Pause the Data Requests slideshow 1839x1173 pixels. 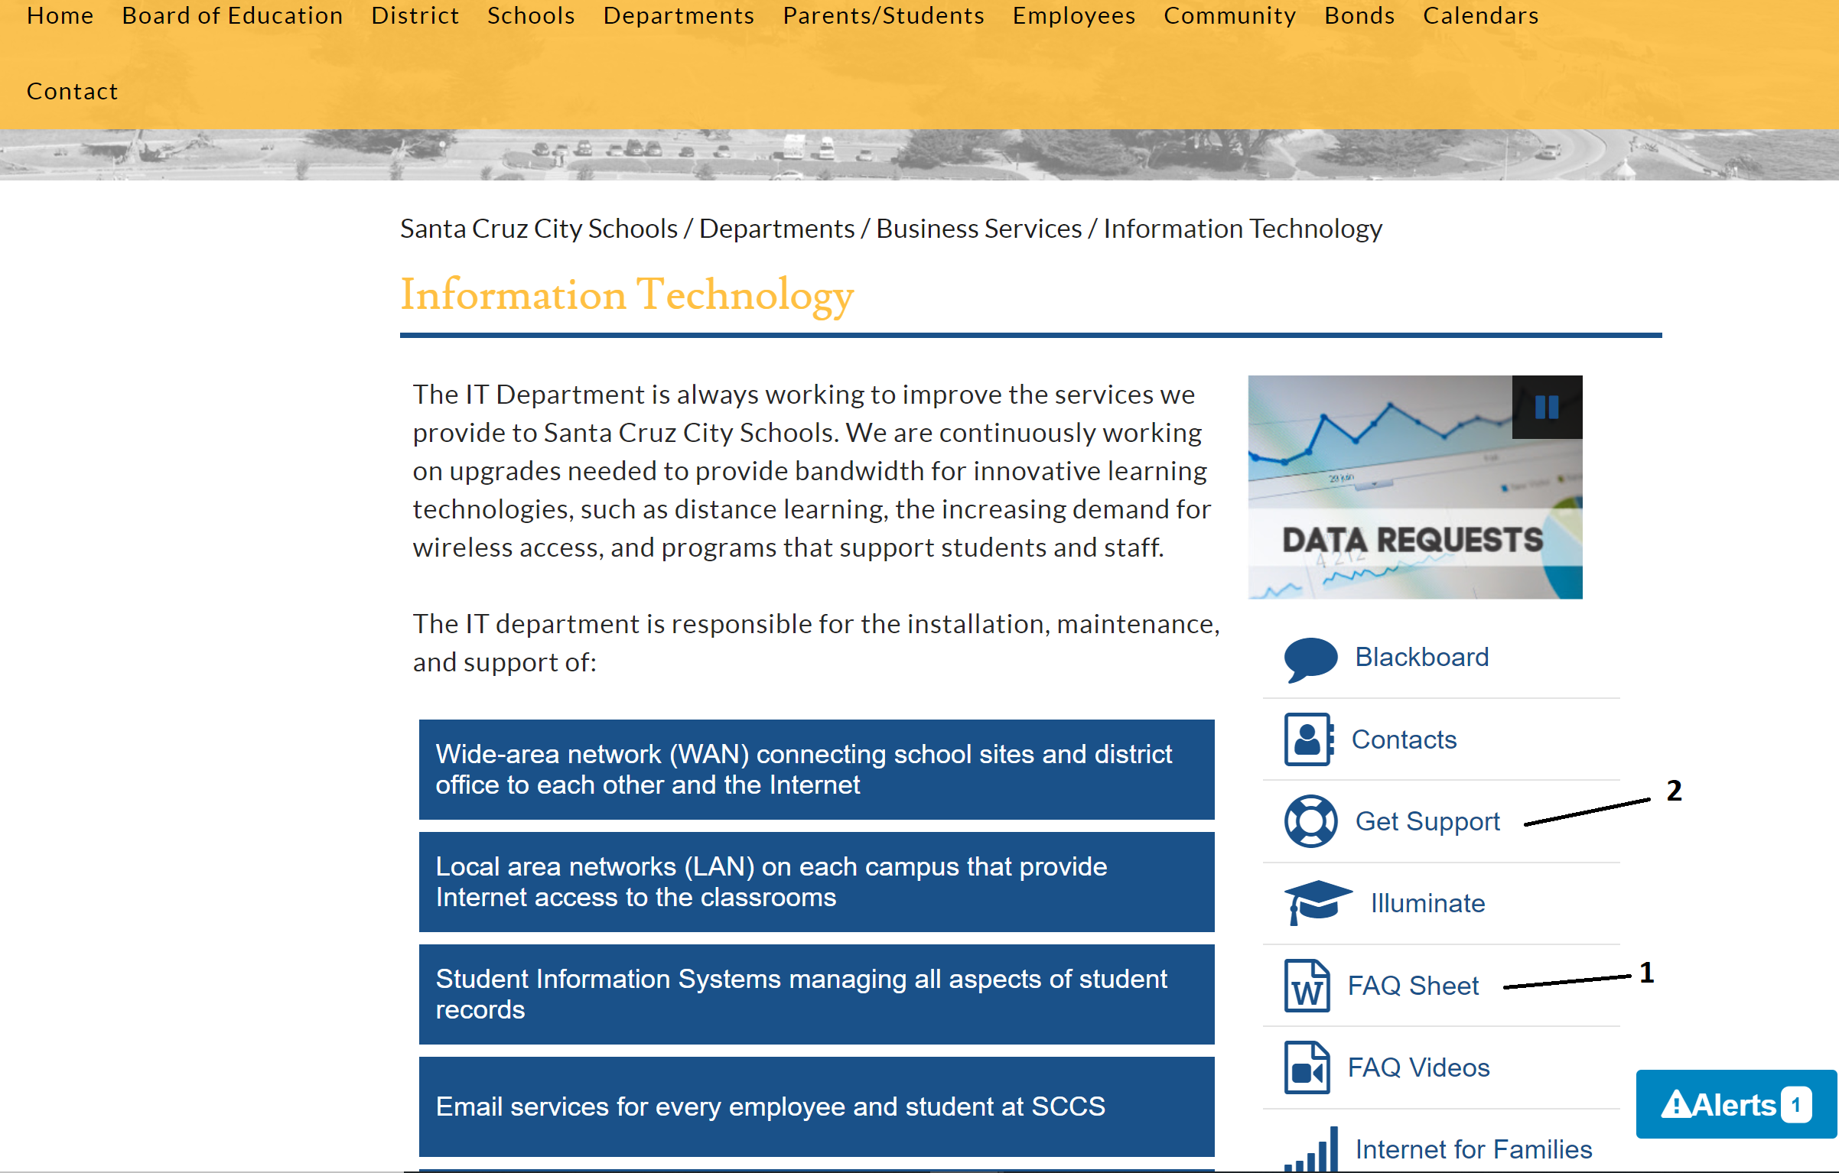tap(1547, 407)
